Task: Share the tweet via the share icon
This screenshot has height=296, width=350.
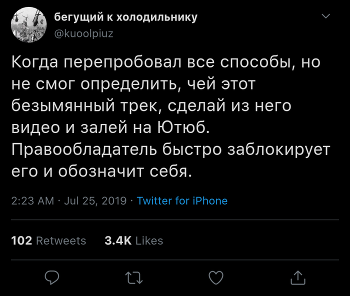Action: 297,276
